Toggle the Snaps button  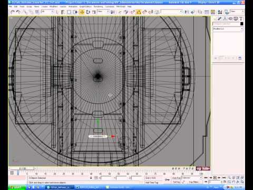[133, 12]
